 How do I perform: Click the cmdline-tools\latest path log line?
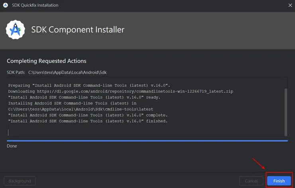click(x=81, y=109)
